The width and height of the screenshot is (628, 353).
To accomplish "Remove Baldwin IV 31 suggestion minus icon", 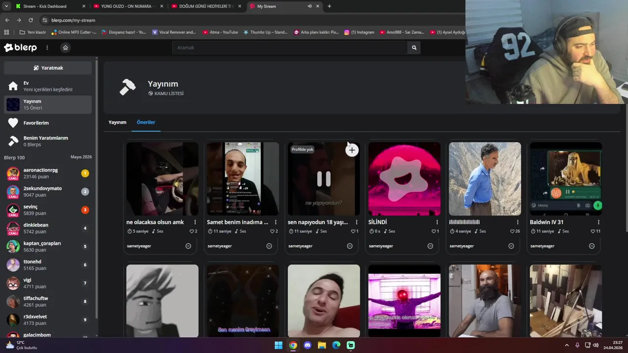I will (592, 246).
